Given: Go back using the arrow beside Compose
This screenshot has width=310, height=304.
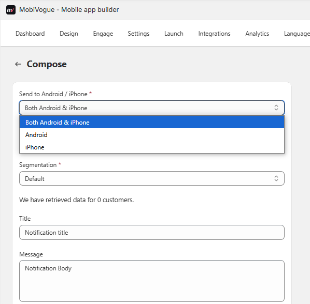Looking at the screenshot, I should point(18,64).
